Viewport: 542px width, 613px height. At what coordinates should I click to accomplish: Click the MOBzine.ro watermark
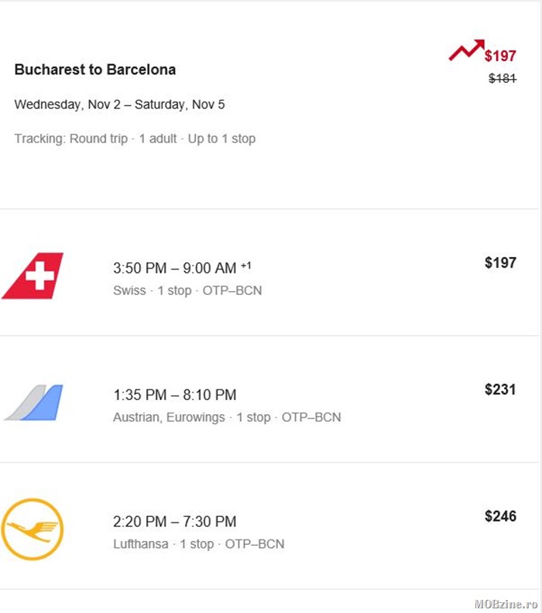click(x=506, y=604)
